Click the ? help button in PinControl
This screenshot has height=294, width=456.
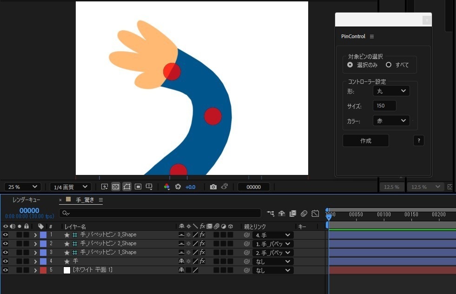[418, 140]
